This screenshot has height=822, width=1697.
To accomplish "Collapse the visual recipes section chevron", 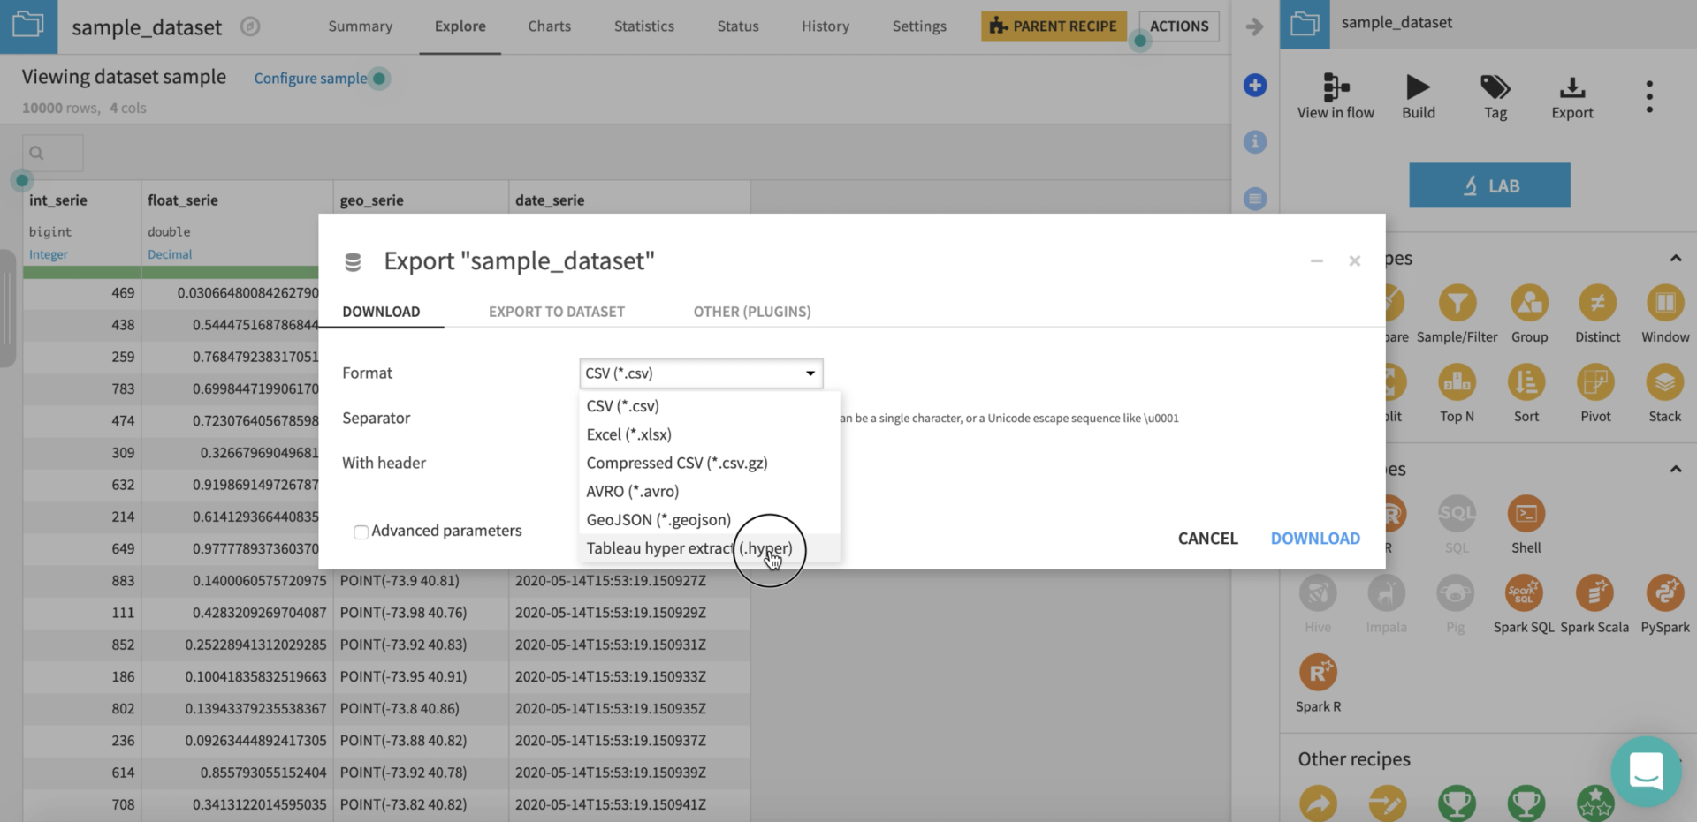I will click(1675, 259).
